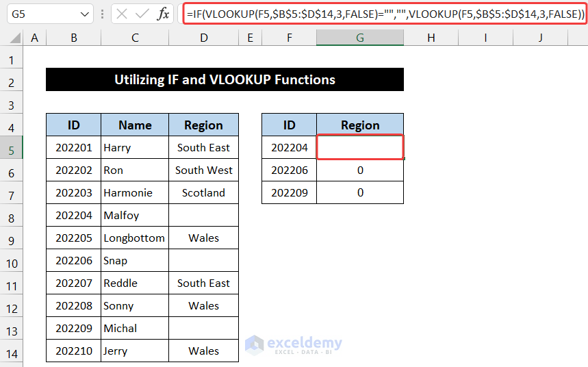
Task: Select column G header
Action: point(360,38)
